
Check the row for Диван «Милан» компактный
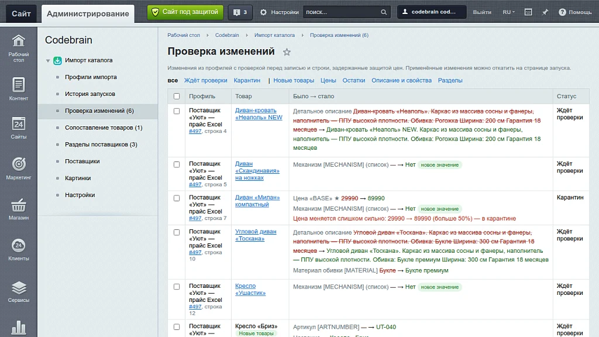[177, 198]
